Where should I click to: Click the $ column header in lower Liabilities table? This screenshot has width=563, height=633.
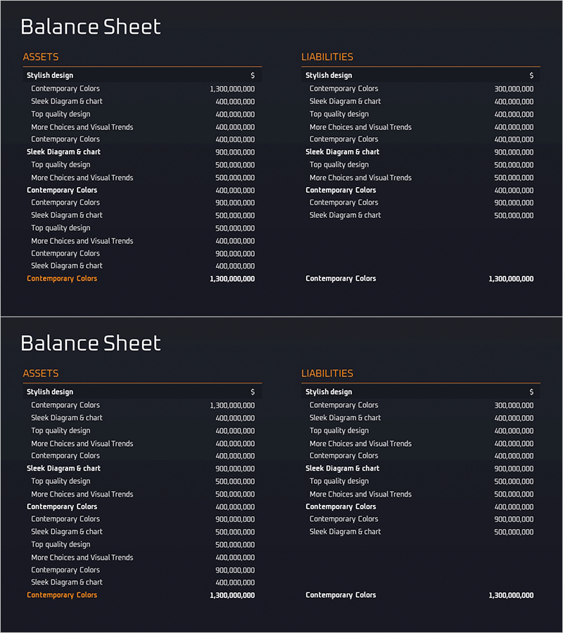tap(531, 392)
